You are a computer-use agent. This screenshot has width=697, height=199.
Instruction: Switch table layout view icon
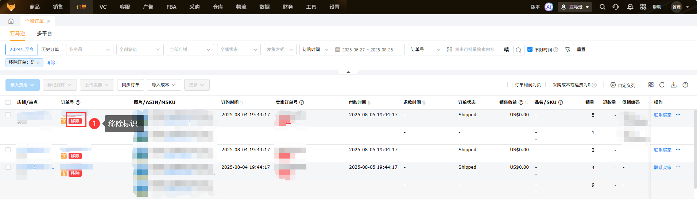point(651,85)
